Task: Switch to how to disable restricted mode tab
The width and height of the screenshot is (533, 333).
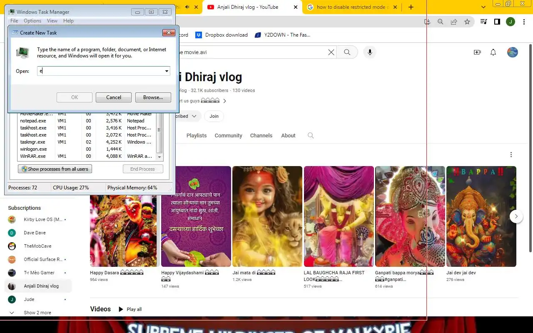Action: (352, 7)
